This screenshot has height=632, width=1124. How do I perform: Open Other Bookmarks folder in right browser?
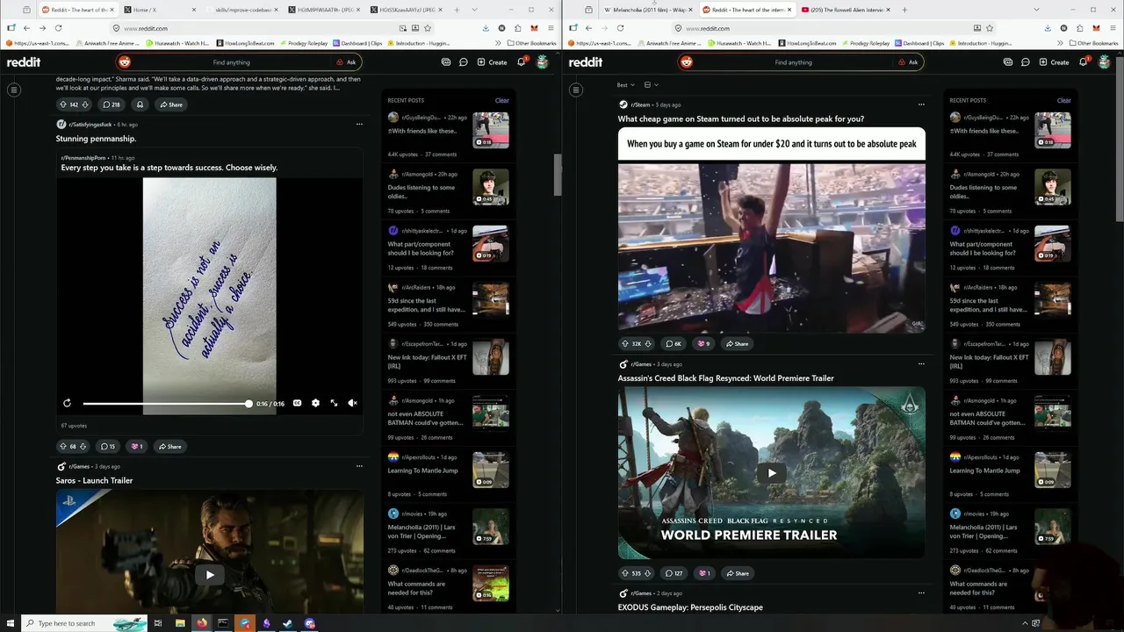(1093, 43)
